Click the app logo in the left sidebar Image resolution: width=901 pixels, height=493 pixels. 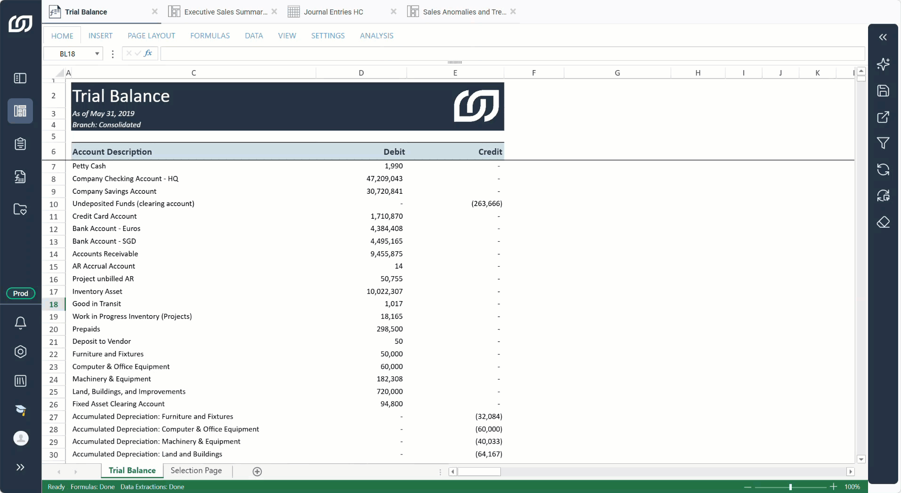pos(20,24)
